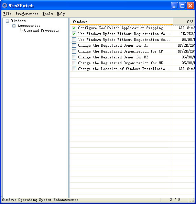Select Command Processor in the tree
The height and width of the screenshot is (204, 196).
42,31
